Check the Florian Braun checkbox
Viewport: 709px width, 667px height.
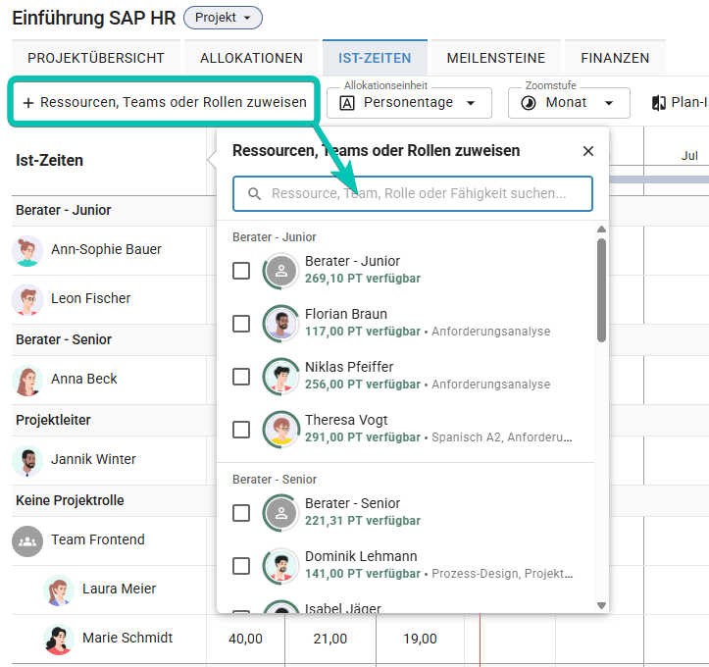[x=241, y=324]
